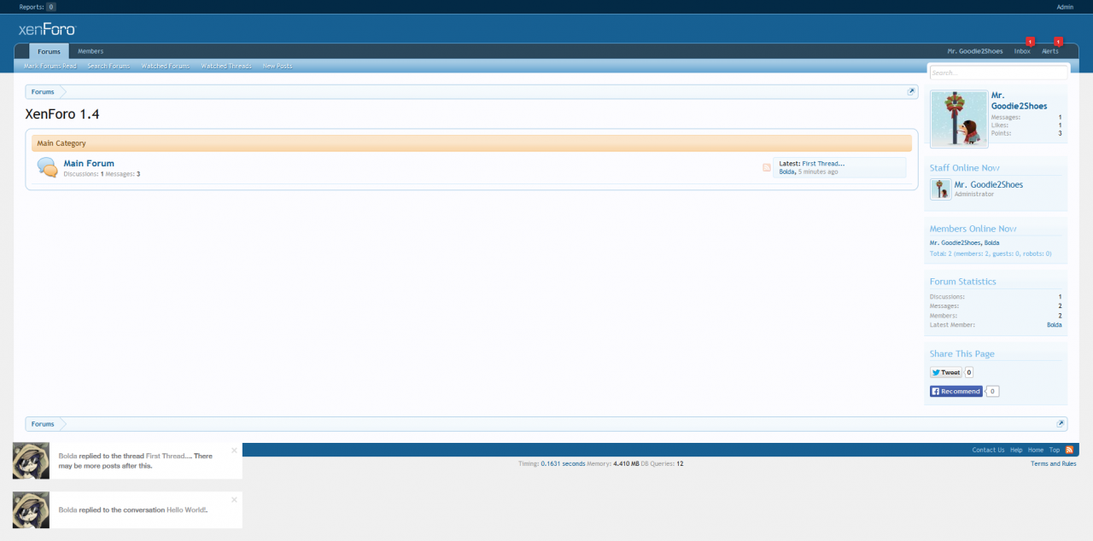The width and height of the screenshot is (1093, 541).
Task: Click Mr. Goodie2Shoes under Staff Online Now
Action: 989,184
